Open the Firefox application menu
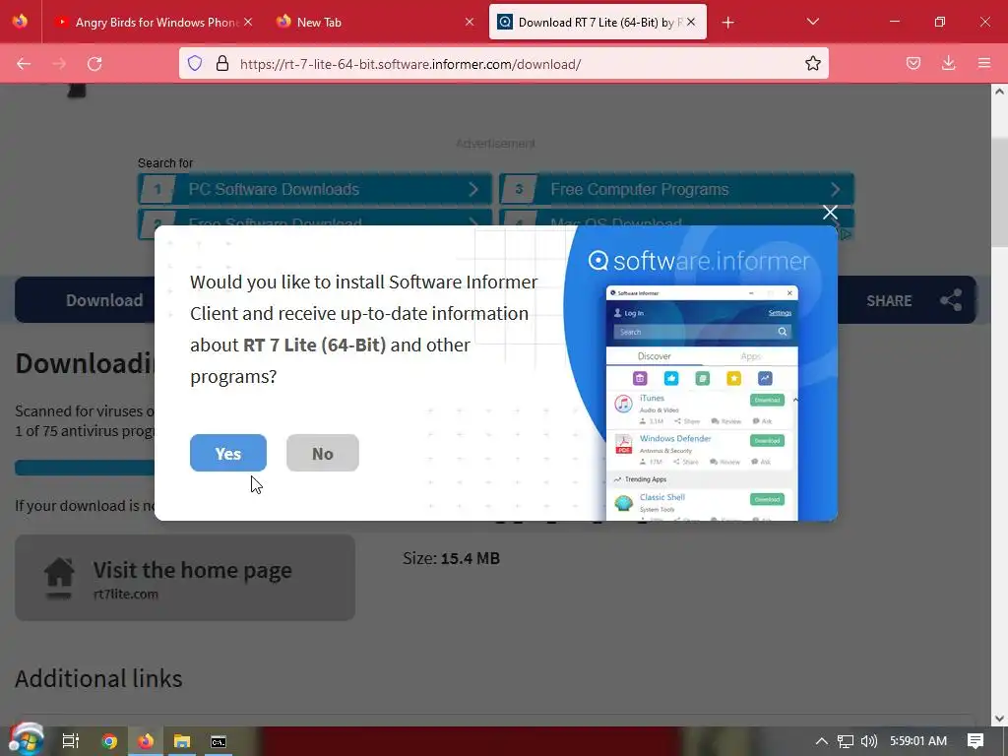Screen dimensions: 1008x756 click(x=984, y=64)
